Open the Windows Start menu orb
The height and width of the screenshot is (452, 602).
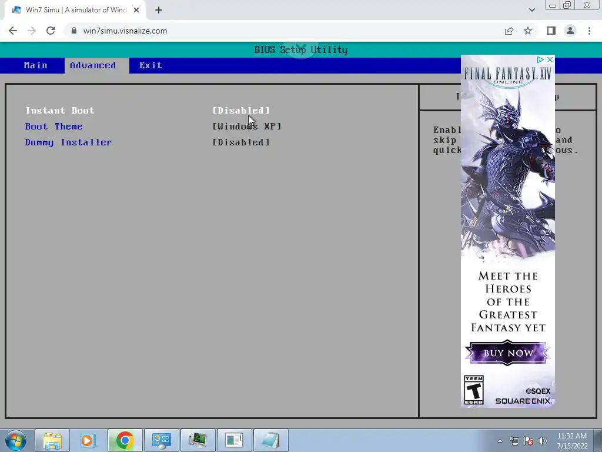tap(16, 440)
